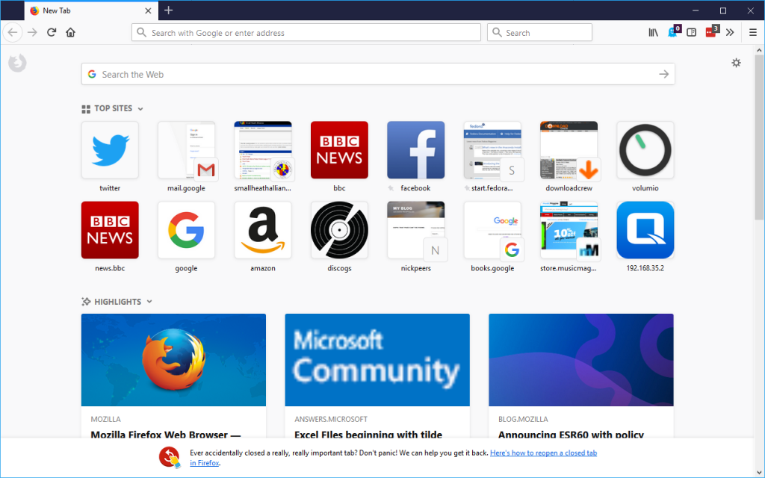Click the address bar
Image resolution: width=765 pixels, height=478 pixels.
(306, 33)
